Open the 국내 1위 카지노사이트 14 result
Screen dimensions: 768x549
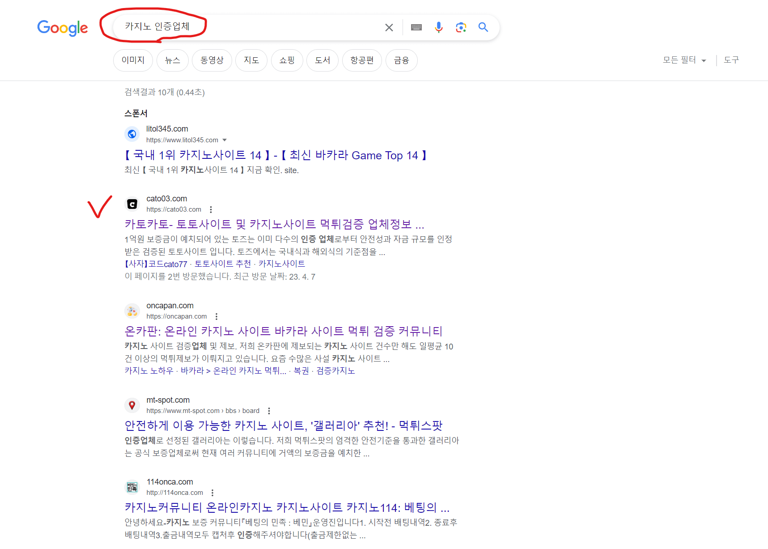(x=276, y=155)
